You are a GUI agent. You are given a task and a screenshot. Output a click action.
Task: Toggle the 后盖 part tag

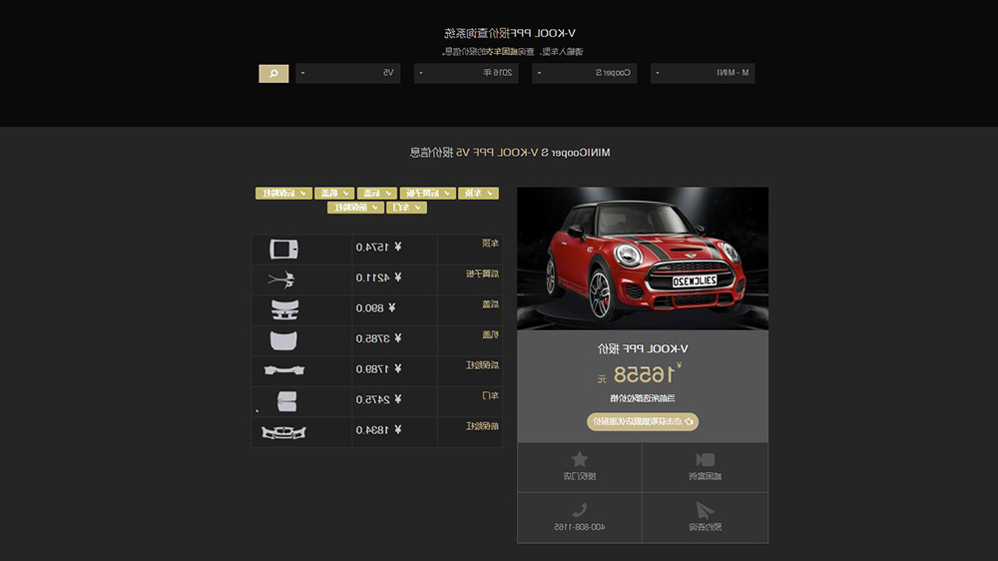[377, 193]
